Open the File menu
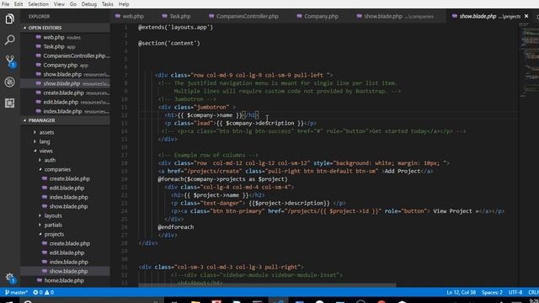539x303 pixels. pos(6,4)
